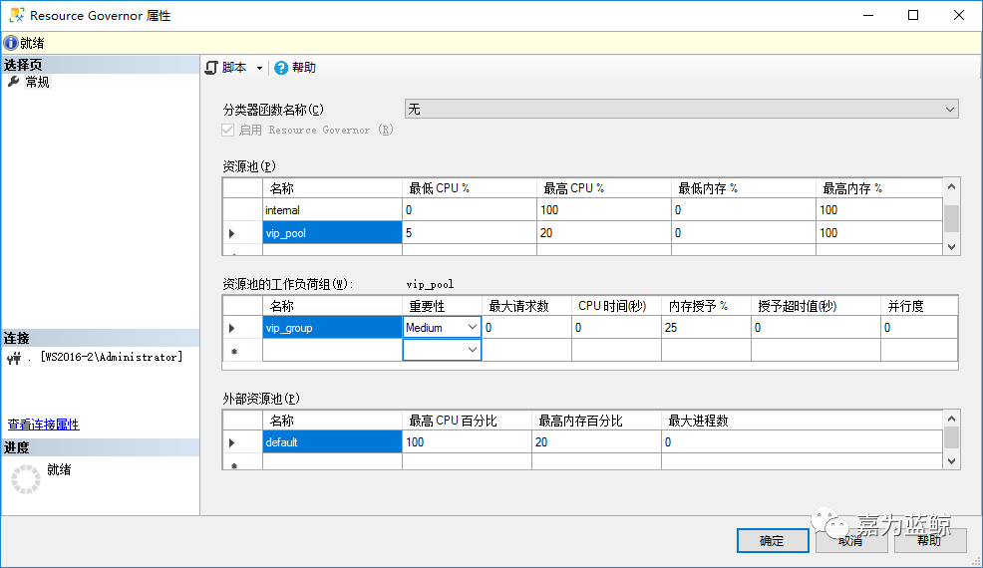
Task: Edit default pool 最高内存百分比 value 20
Action: point(597,442)
